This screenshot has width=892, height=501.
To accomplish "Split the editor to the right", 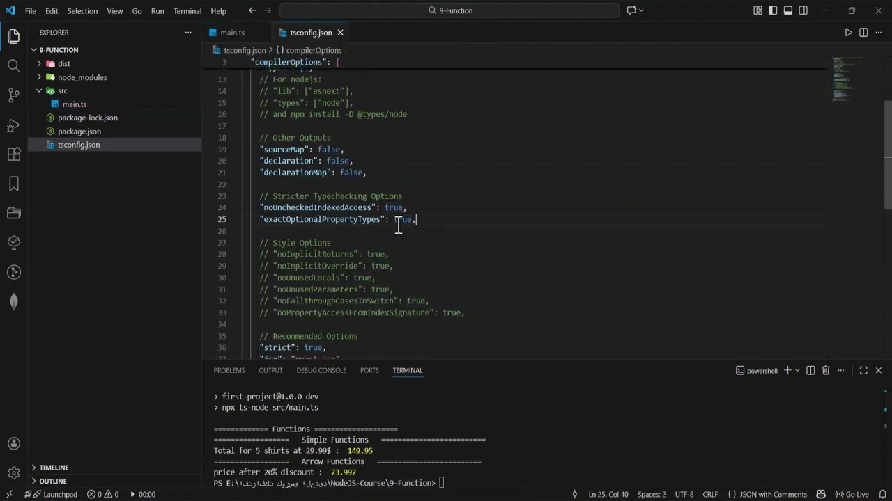I will (863, 33).
